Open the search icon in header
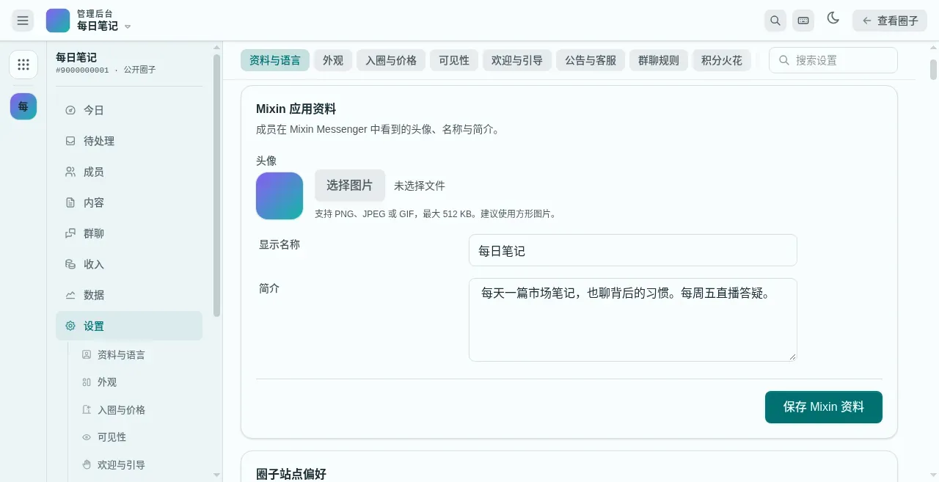The image size is (939, 482). click(775, 21)
